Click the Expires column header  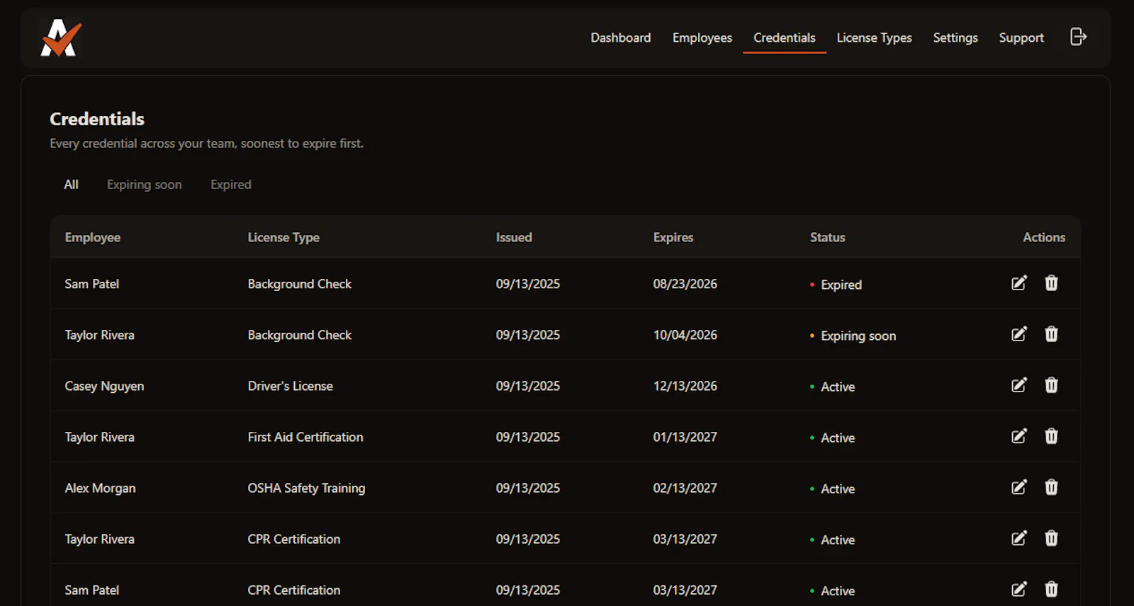pos(673,237)
